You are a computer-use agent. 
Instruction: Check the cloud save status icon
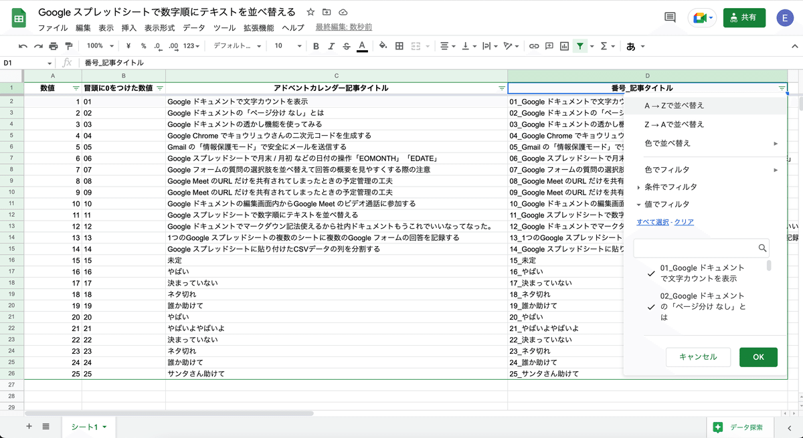[x=343, y=12]
